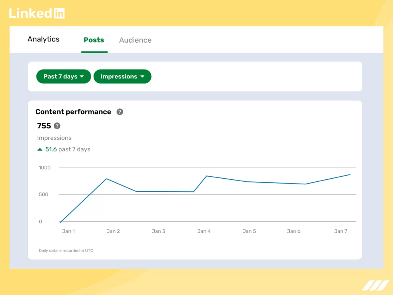The image size is (393, 295).
Task: Open the Analytics tab
Action: pos(43,39)
